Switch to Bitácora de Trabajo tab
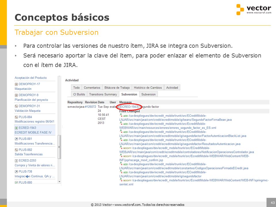Viewport: 276px width, 207px height. (117, 87)
